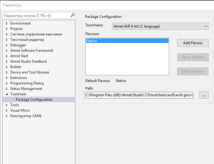Click the toolchain Path input field
This screenshot has height=164, width=214.
[139, 95]
